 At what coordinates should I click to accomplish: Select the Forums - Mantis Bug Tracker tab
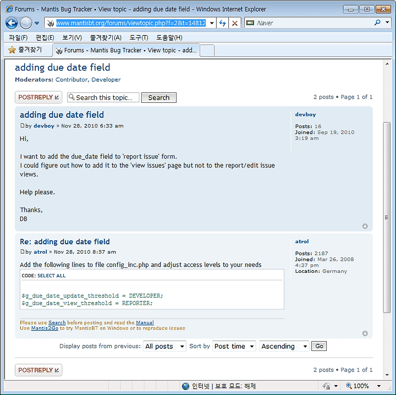127,50
